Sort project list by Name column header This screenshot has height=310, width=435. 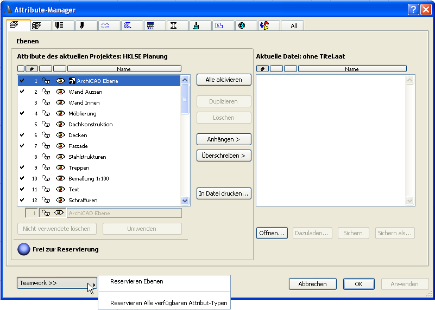(x=124, y=69)
